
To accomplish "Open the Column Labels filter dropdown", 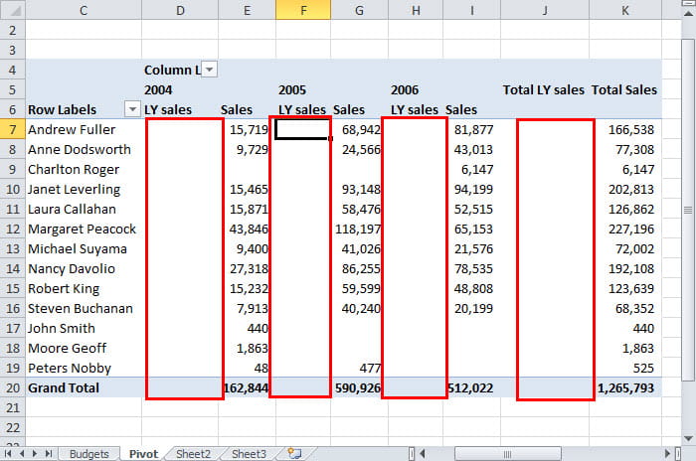I will (x=210, y=70).
